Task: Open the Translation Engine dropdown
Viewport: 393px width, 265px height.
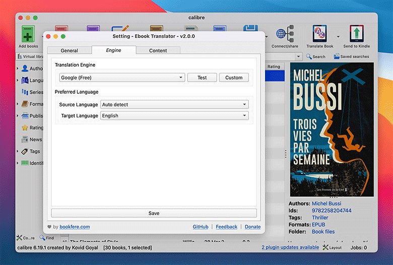Action: 122,78
